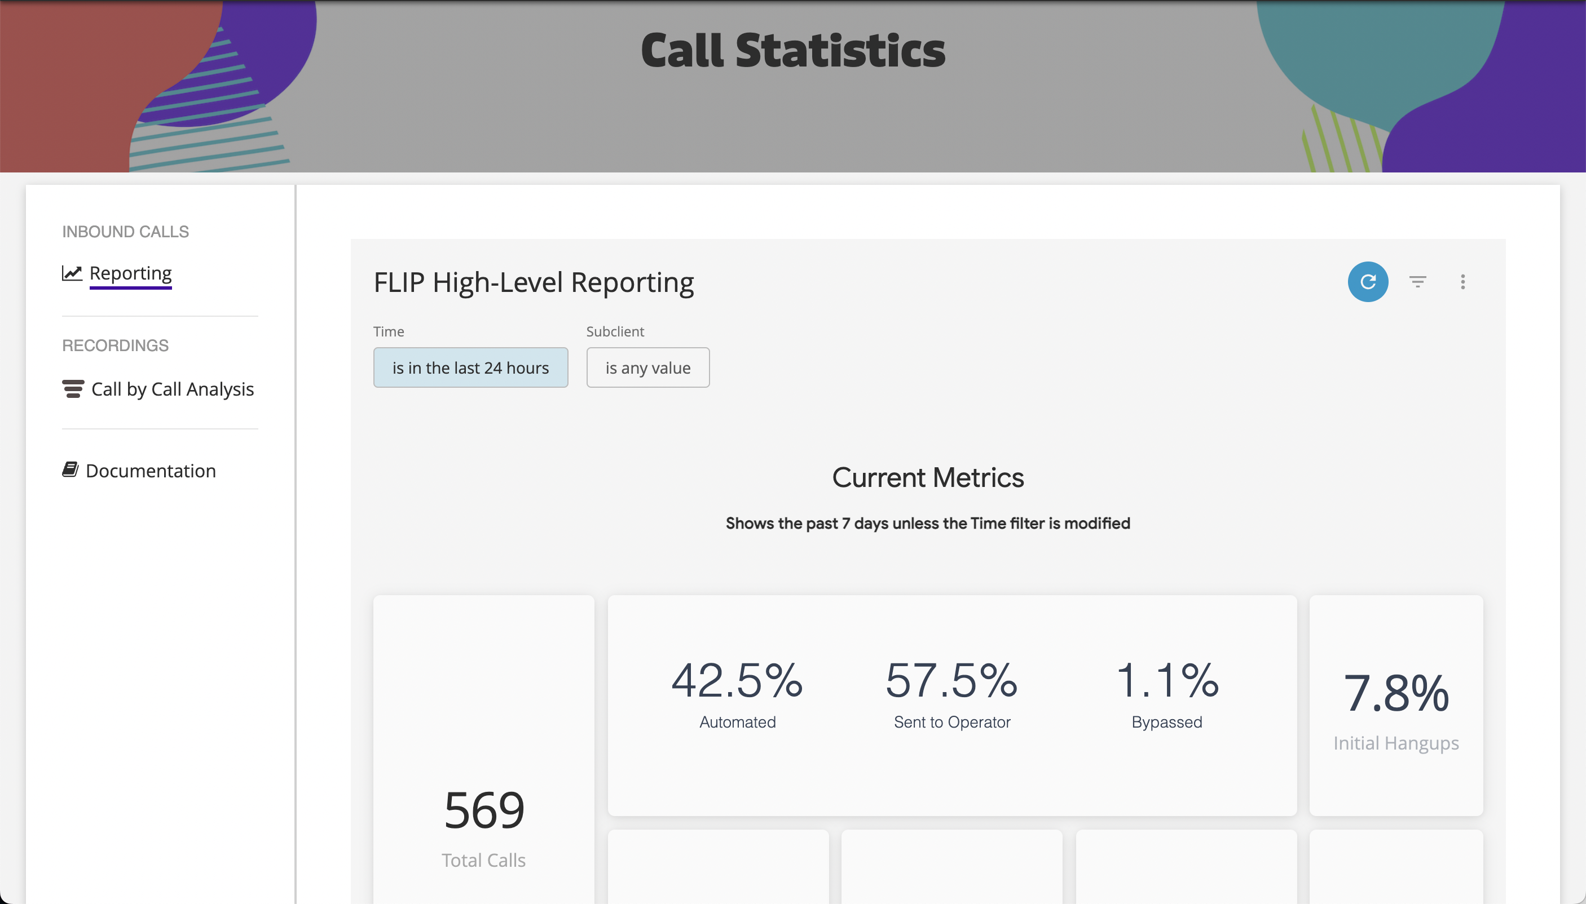Viewport: 1586px width, 904px height.
Task: Click the FLIP High-Level Reporting title
Action: [x=533, y=282]
